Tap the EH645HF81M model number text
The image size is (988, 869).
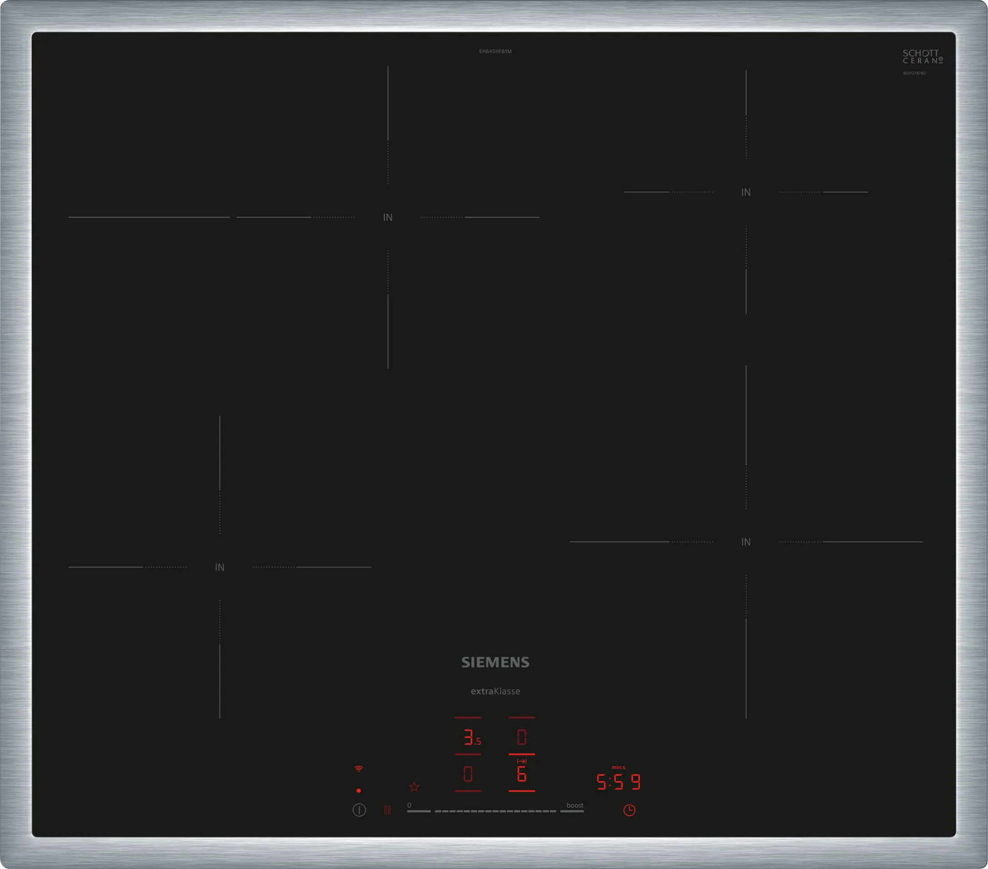[495, 51]
